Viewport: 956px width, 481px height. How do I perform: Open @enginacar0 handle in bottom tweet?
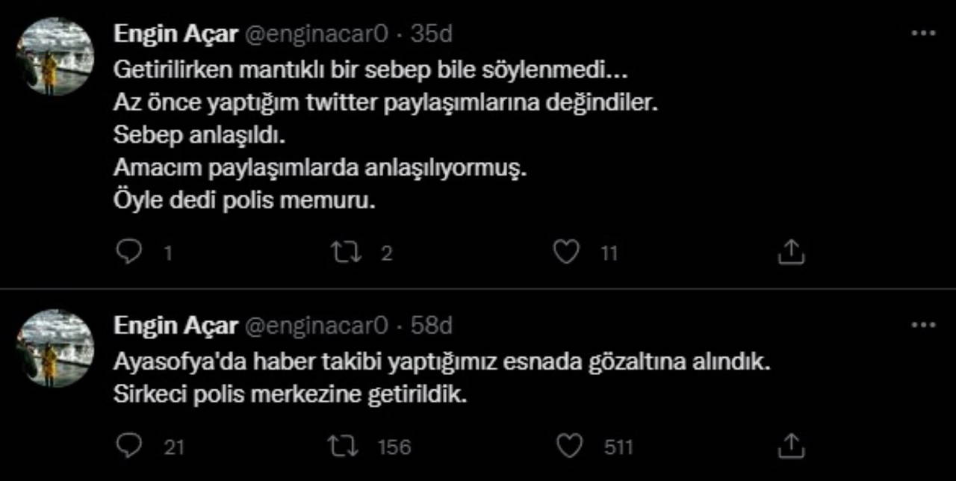[x=317, y=325]
